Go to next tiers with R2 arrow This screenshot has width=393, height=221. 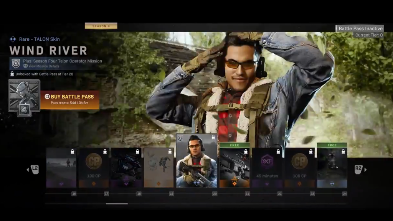point(360,170)
